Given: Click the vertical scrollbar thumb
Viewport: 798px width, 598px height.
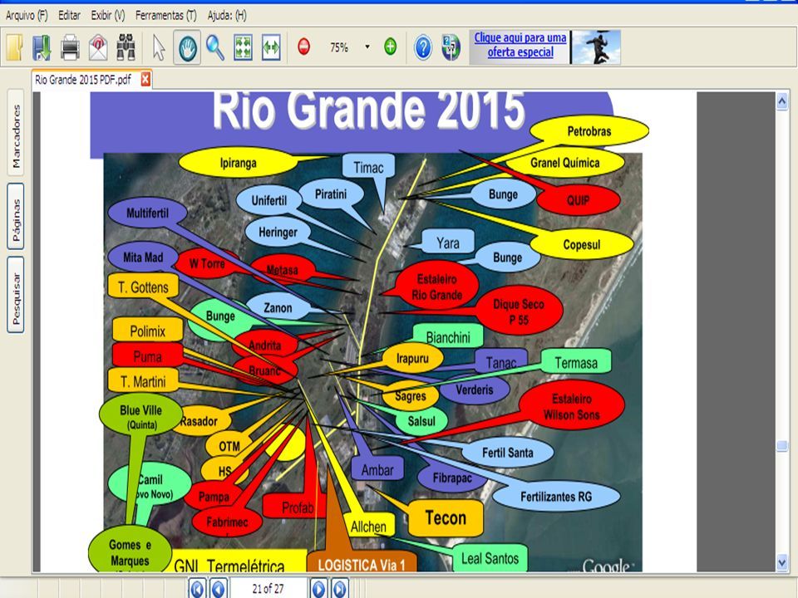Looking at the screenshot, I should pyautogui.click(x=782, y=446).
